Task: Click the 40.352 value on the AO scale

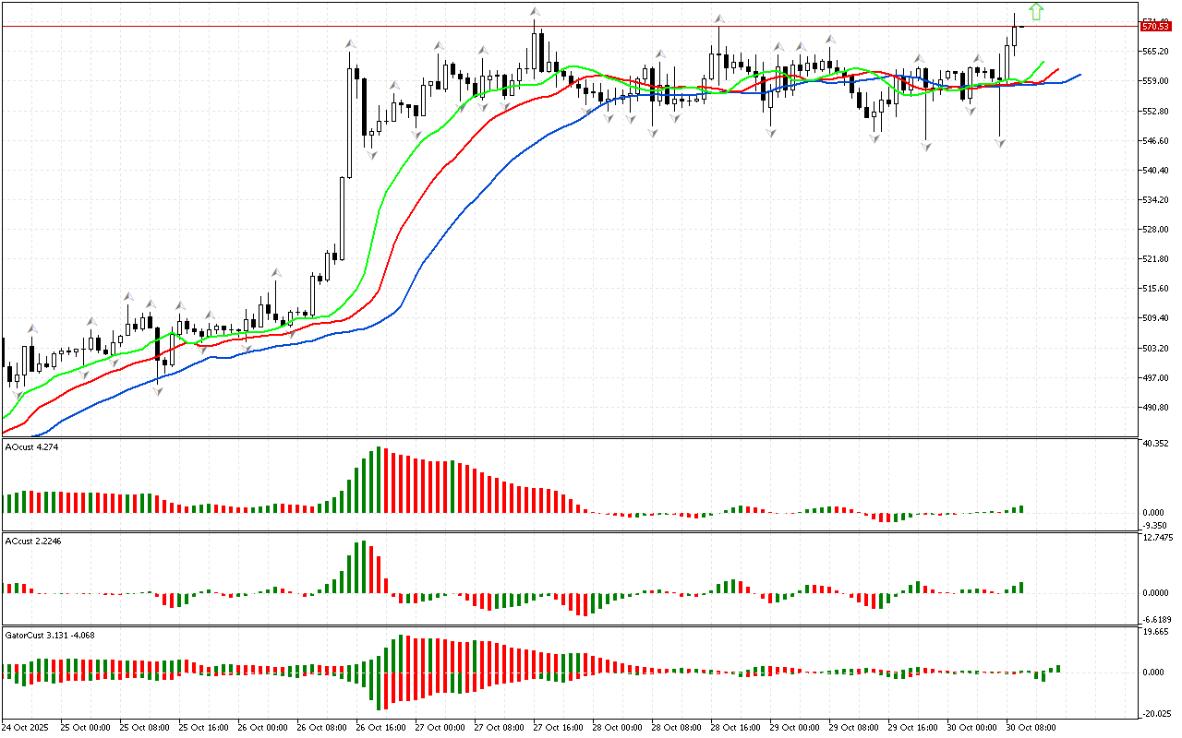Action: [x=1157, y=444]
